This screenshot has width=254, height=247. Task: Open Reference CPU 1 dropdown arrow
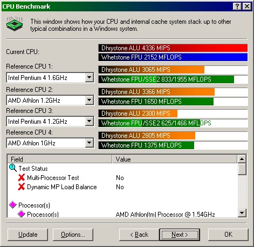tap(90, 78)
